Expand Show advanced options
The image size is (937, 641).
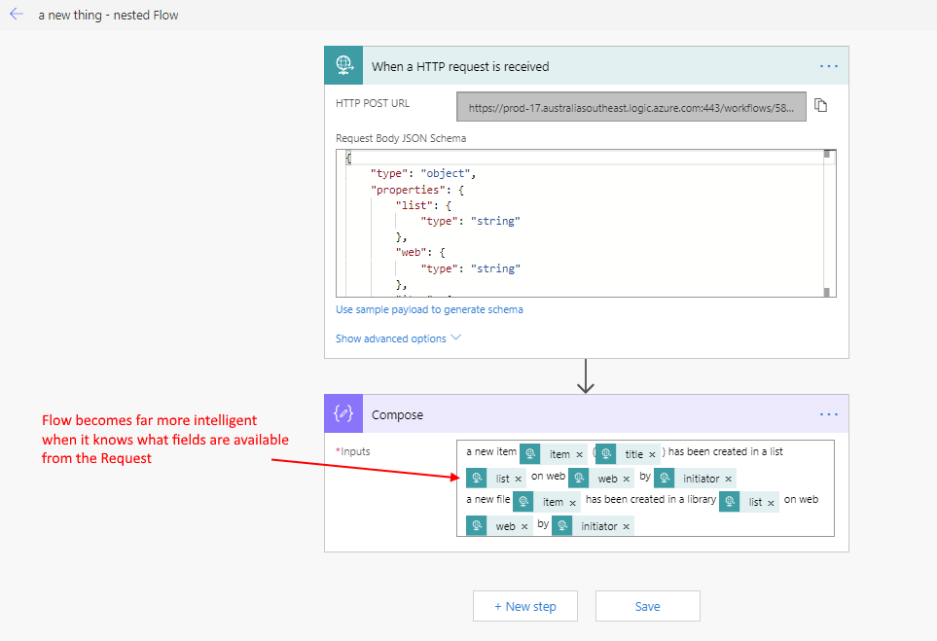398,338
